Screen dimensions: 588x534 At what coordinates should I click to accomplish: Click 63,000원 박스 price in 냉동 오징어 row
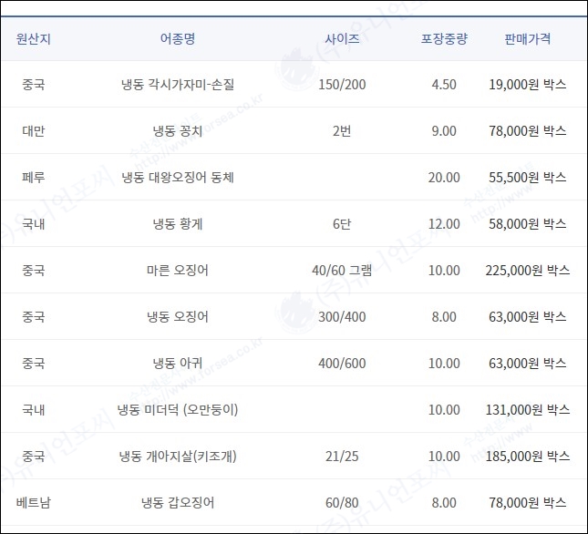click(528, 316)
